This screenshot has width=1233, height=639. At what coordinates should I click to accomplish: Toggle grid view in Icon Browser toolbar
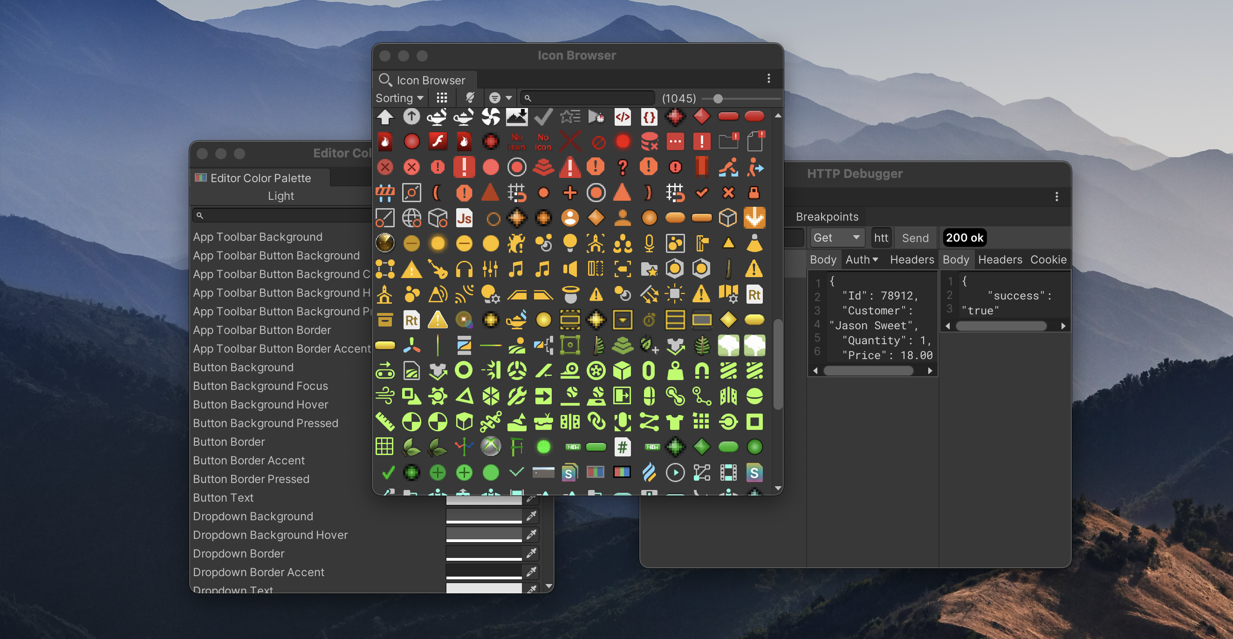442,98
